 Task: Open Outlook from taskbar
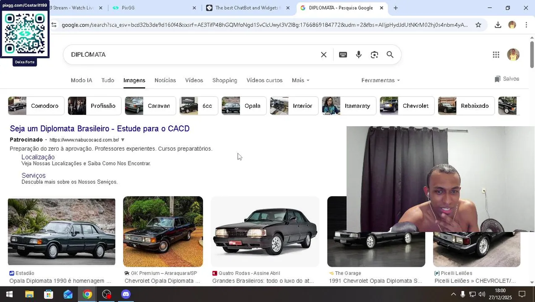68,294
